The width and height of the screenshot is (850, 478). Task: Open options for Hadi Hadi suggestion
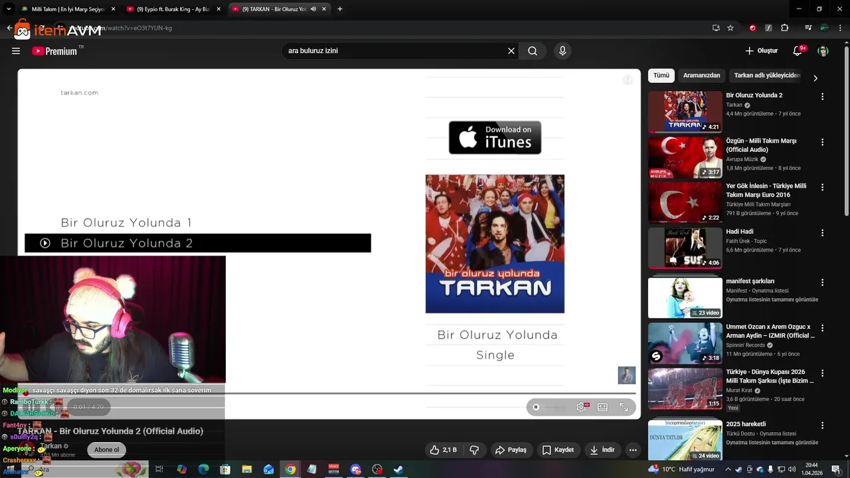(x=822, y=233)
